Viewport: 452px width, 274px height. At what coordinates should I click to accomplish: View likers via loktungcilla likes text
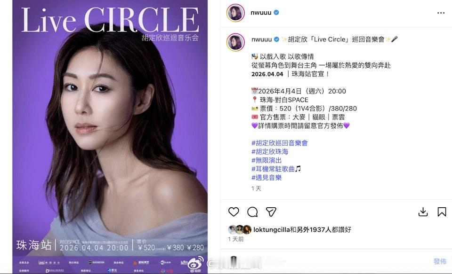pyautogui.click(x=302, y=230)
